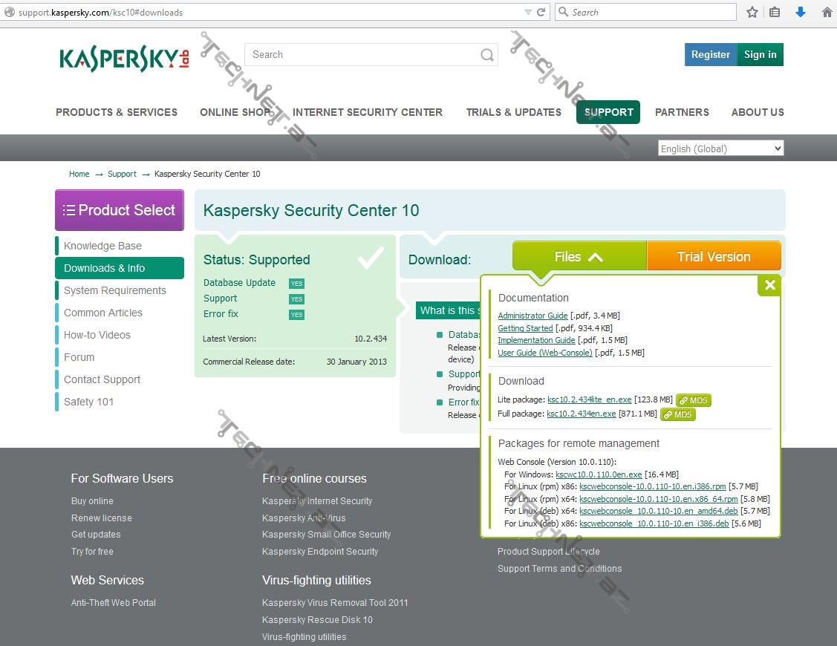Click MD5 badge for the Lite package

click(693, 400)
